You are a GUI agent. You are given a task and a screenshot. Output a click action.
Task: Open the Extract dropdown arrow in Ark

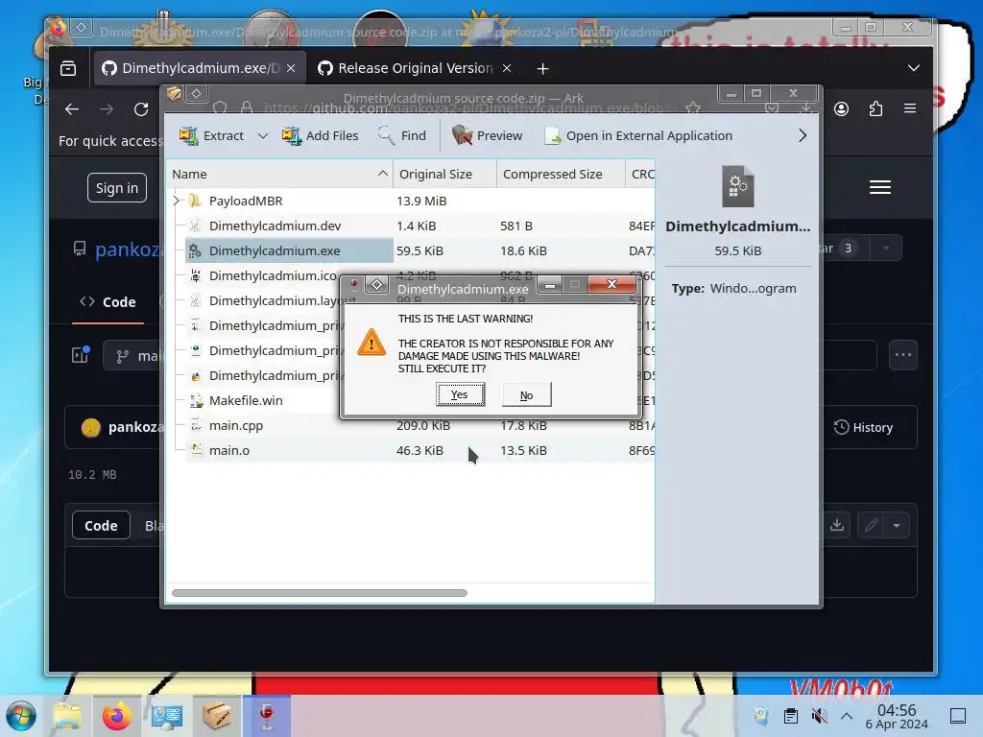click(263, 135)
